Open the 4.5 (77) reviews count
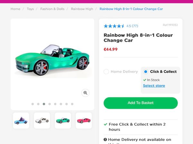Screen dimensions: 193x144 click(132, 26)
